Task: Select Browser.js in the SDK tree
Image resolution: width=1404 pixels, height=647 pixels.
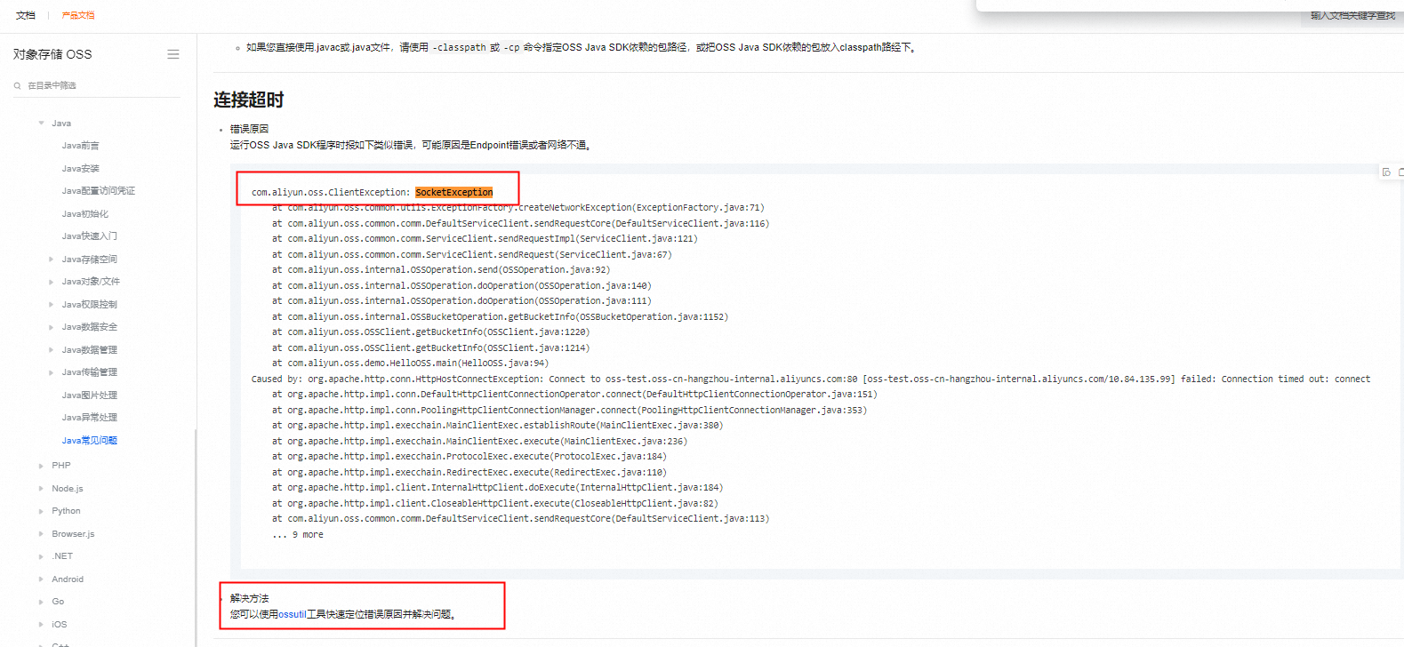Action: point(73,534)
